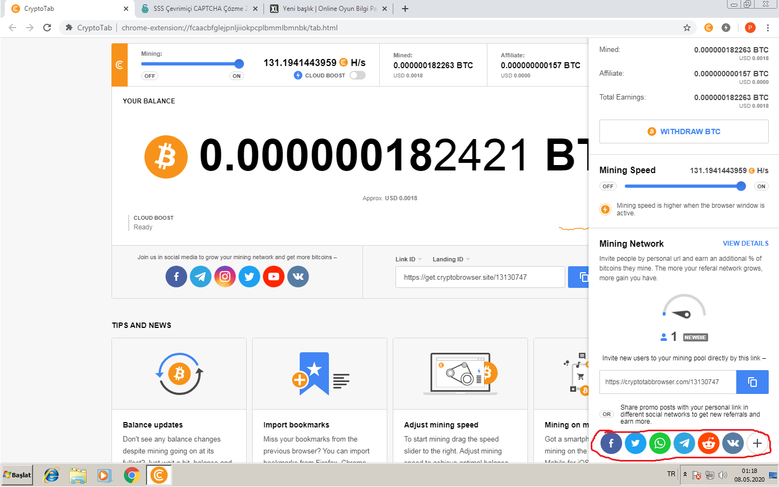Open the lightning bolt extension icon
Viewport: 779px width, 487px height.
[x=726, y=28]
